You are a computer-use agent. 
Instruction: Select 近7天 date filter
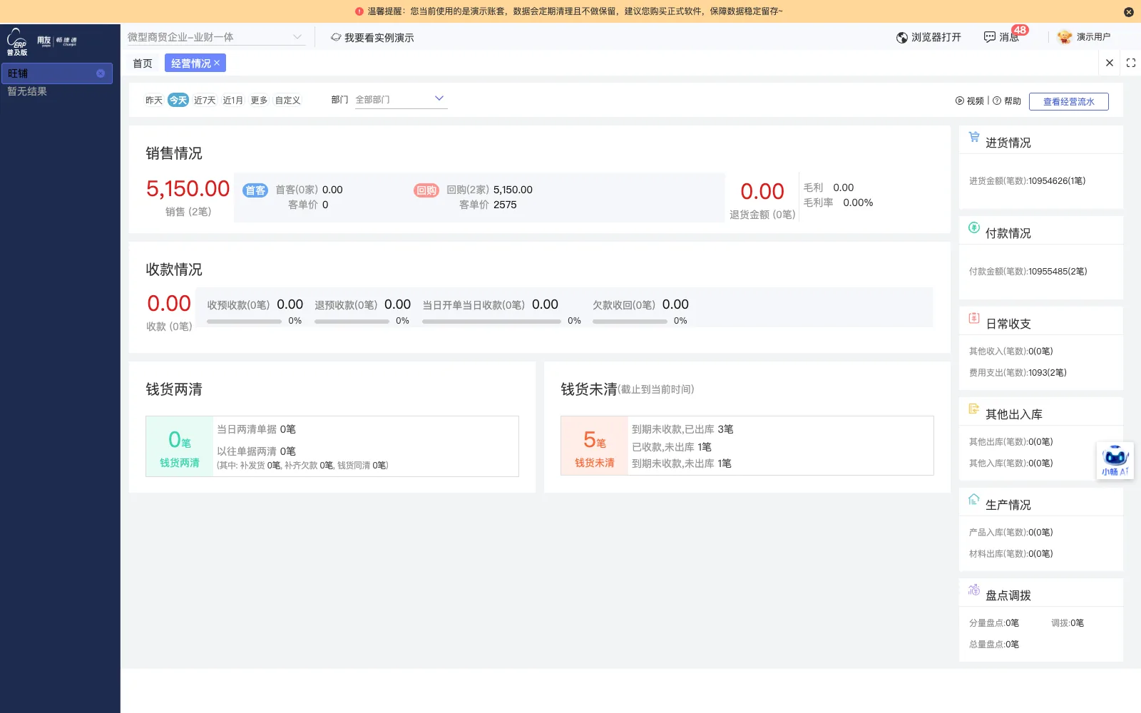205,101
